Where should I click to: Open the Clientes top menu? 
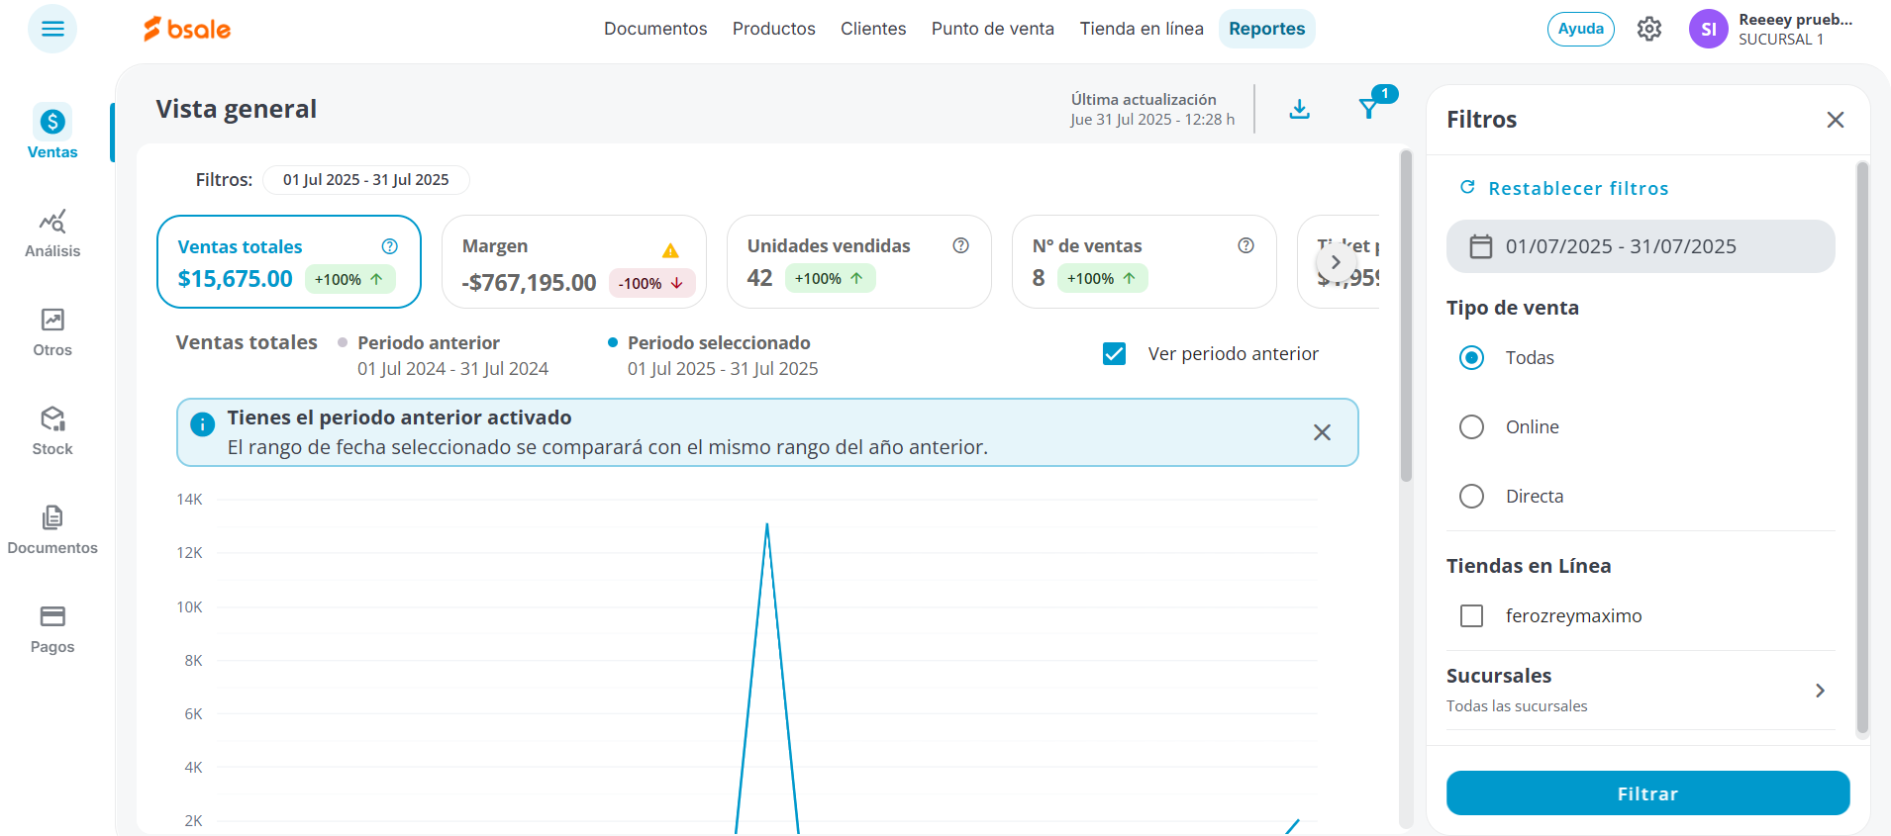(873, 29)
